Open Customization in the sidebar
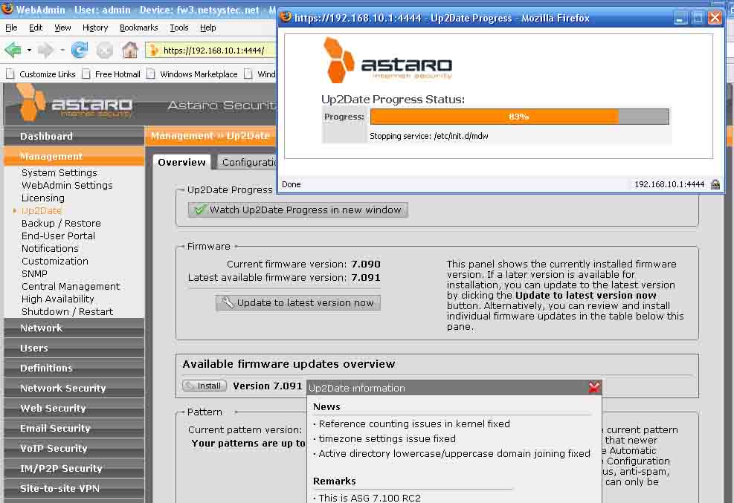This screenshot has height=503, width=734. coord(55,261)
